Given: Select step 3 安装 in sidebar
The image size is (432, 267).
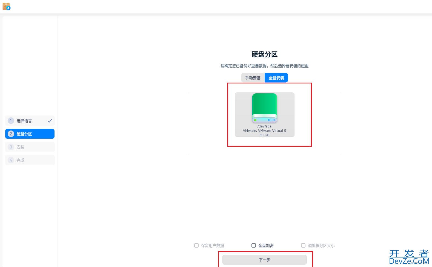Looking at the screenshot, I should [30, 147].
